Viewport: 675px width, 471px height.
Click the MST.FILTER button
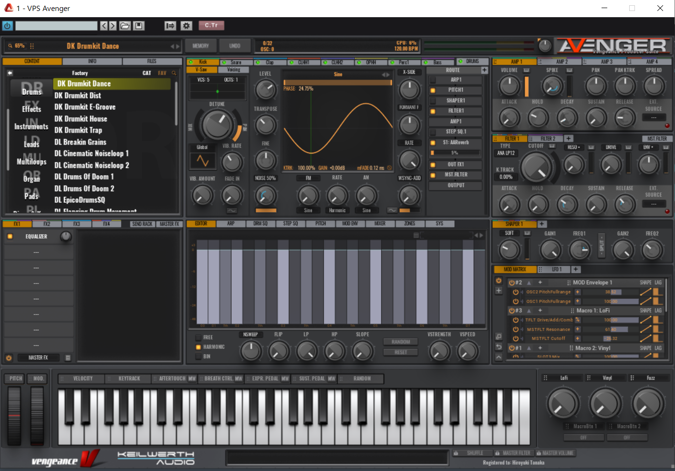point(657,138)
